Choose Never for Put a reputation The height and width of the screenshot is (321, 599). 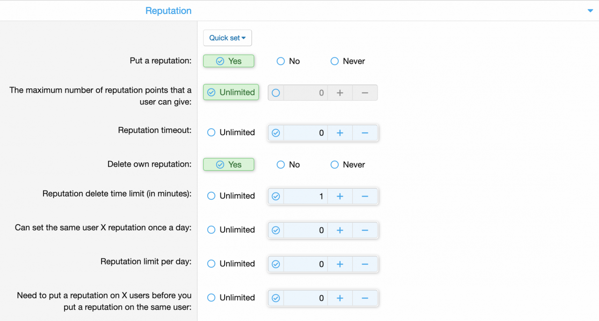[347, 61]
